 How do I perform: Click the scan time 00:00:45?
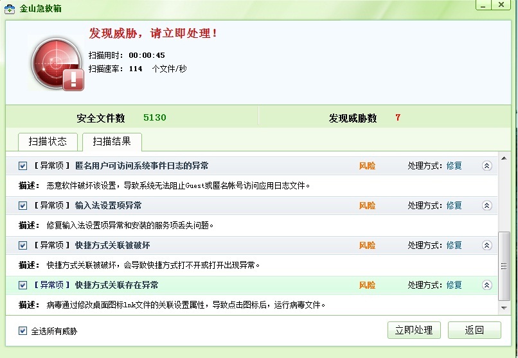pyautogui.click(x=147, y=55)
